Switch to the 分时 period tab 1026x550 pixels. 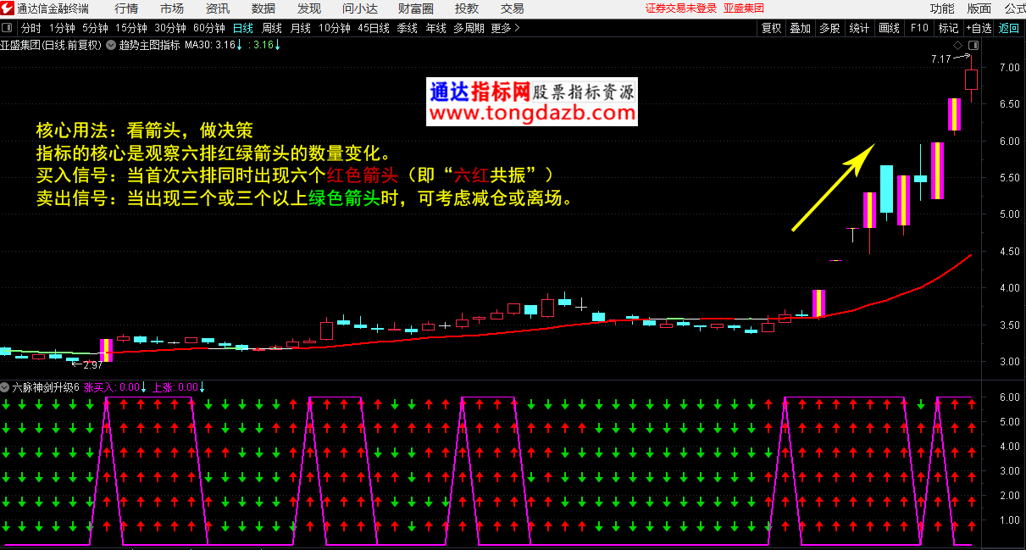pyautogui.click(x=31, y=28)
